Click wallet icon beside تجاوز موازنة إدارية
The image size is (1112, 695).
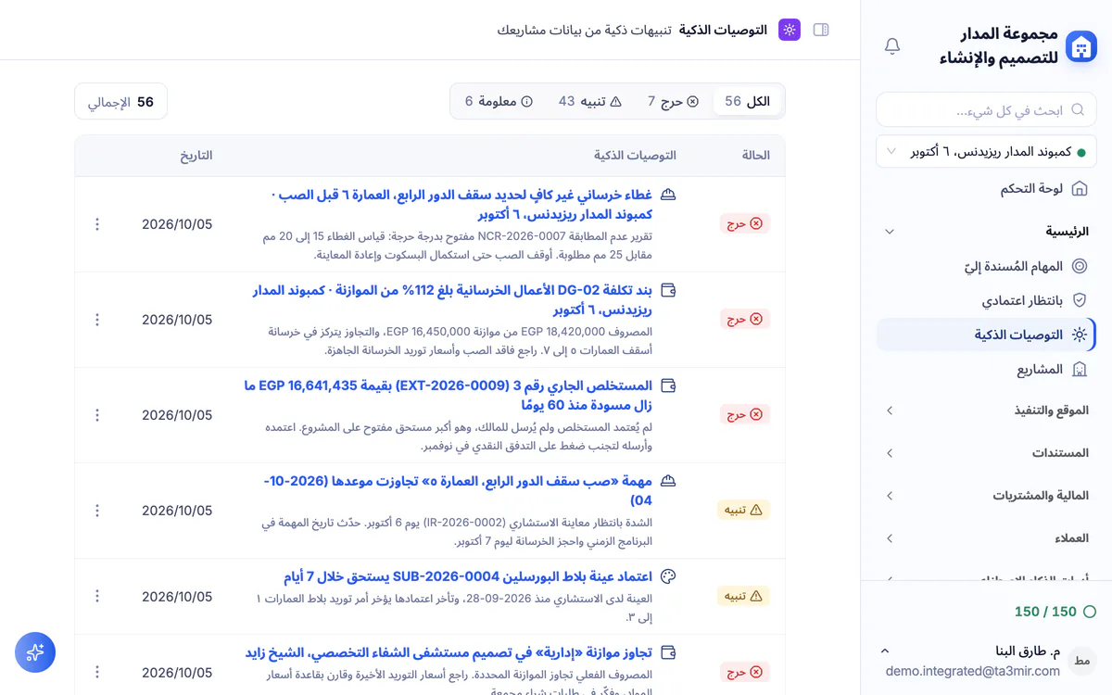point(668,652)
